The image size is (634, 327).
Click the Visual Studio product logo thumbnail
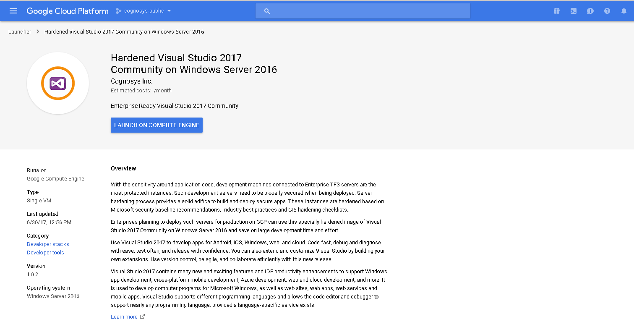click(58, 84)
